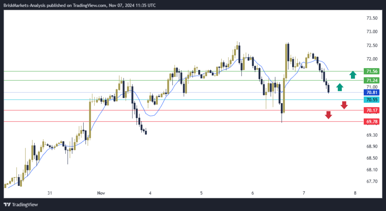The height and width of the screenshot is (211, 386).
Task: Click the '8' date label on the time axis
Action: 355,193
